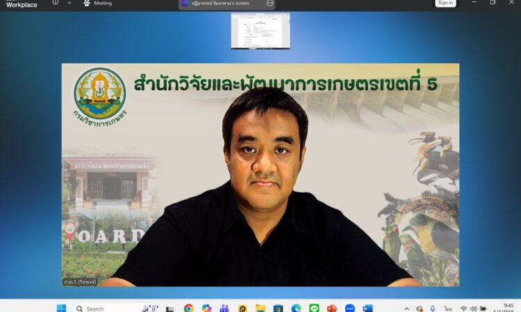Open the Meeting tab
Screen dimensions: 521x312
tap(98, 3)
